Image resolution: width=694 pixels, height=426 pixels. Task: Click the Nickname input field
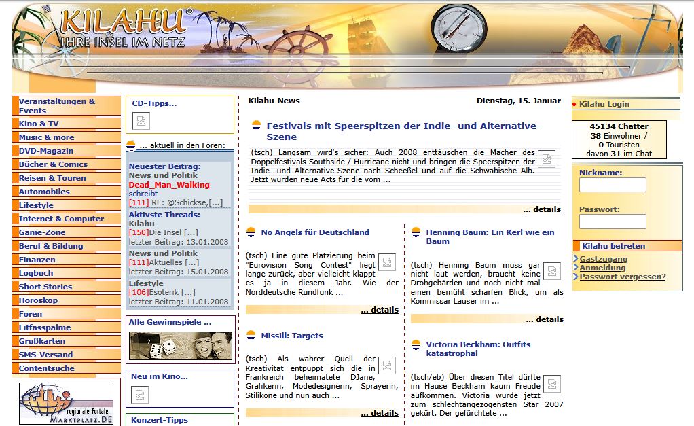pyautogui.click(x=613, y=185)
